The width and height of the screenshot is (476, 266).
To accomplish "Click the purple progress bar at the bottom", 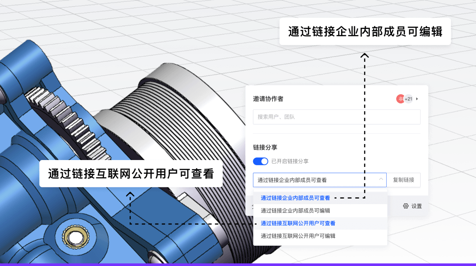I will tap(238, 264).
